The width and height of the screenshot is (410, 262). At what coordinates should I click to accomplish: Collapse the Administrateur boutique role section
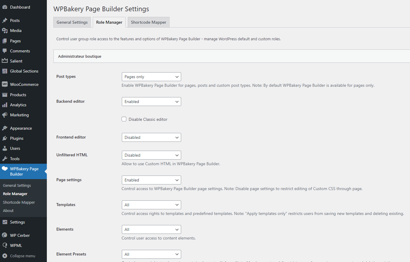pyautogui.click(x=232, y=56)
